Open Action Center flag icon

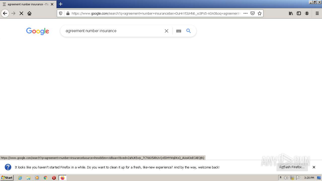[x=298, y=178]
